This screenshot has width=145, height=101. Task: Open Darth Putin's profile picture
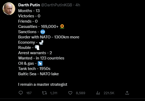(x=9, y=9)
